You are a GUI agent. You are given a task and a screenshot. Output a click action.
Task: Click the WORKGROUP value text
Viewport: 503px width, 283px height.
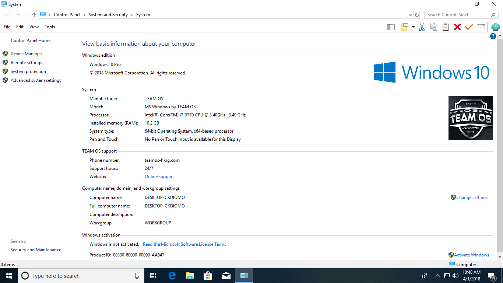coord(158,223)
